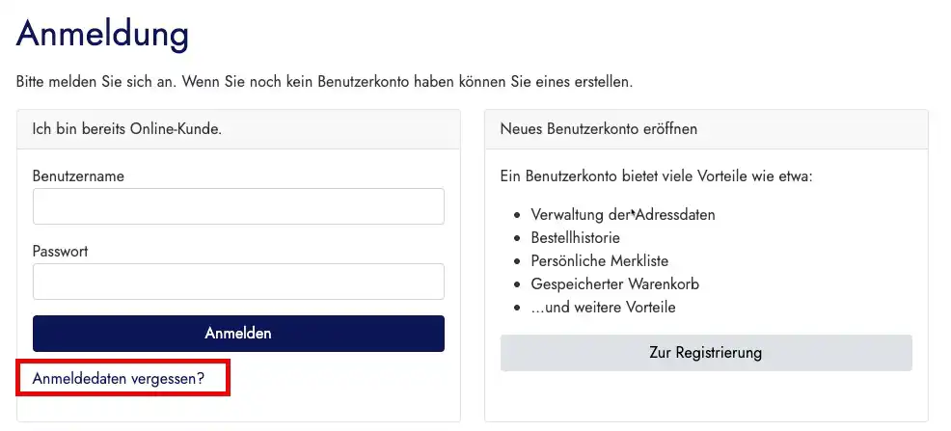Viewport: 951px width, 431px height.
Task: Click the Passwort field label
Action: click(60, 251)
